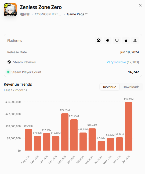Click the Feb 2026 revenue bar

83,141
